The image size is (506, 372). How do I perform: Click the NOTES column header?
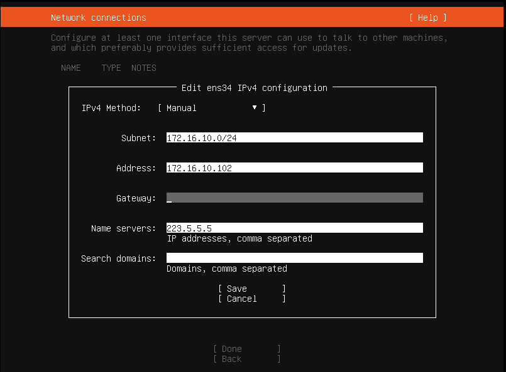point(143,68)
